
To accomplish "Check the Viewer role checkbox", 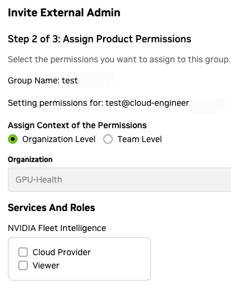I will [23, 265].
